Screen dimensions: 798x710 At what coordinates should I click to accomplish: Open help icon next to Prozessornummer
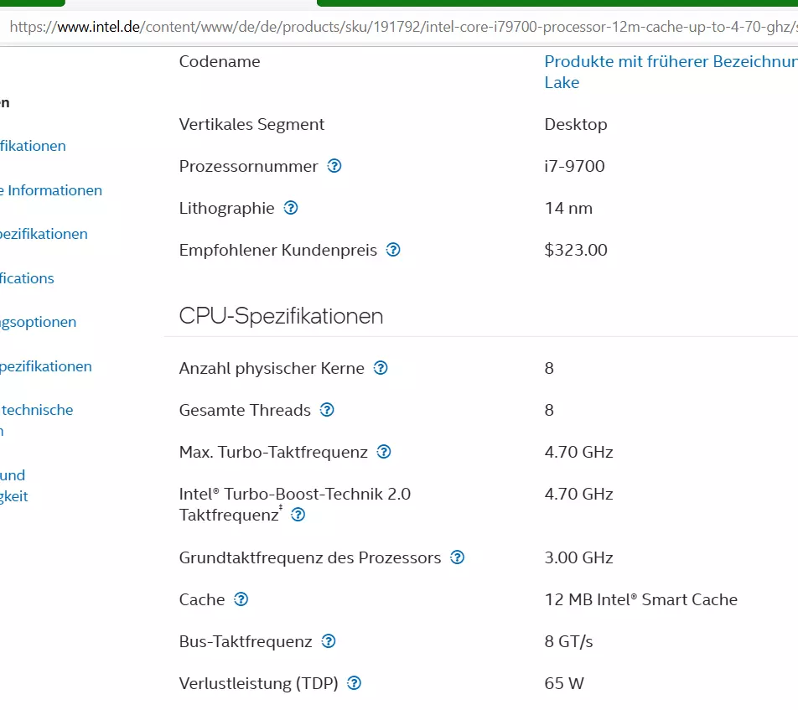(334, 166)
